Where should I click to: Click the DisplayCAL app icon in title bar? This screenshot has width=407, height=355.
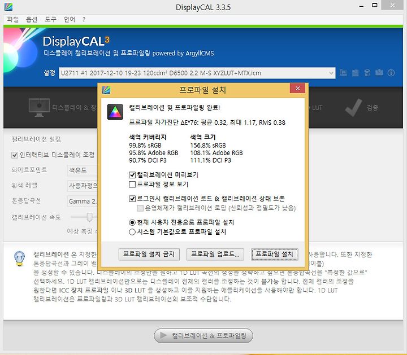point(8,6)
